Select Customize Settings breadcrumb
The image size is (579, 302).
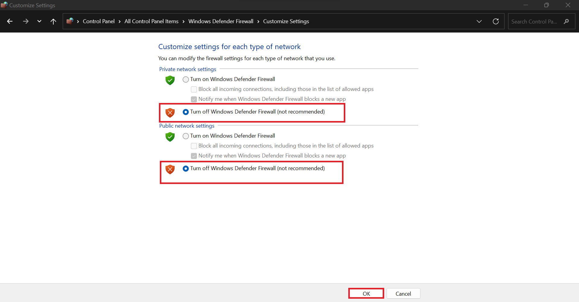(x=286, y=21)
